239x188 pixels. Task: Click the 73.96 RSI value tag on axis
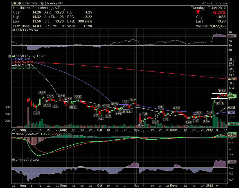point(232,36)
